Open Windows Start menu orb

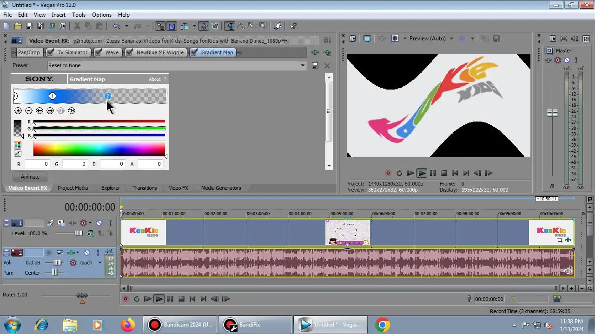12,325
